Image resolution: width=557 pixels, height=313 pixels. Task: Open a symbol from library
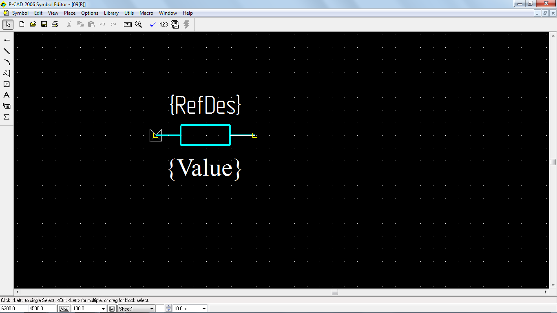[33, 24]
